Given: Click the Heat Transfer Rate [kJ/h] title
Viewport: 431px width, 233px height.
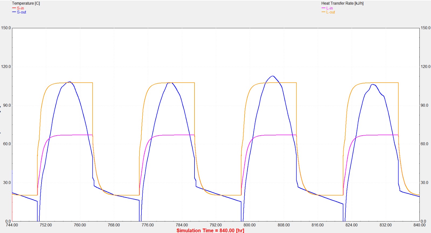Looking at the screenshot, I should tap(342, 3).
